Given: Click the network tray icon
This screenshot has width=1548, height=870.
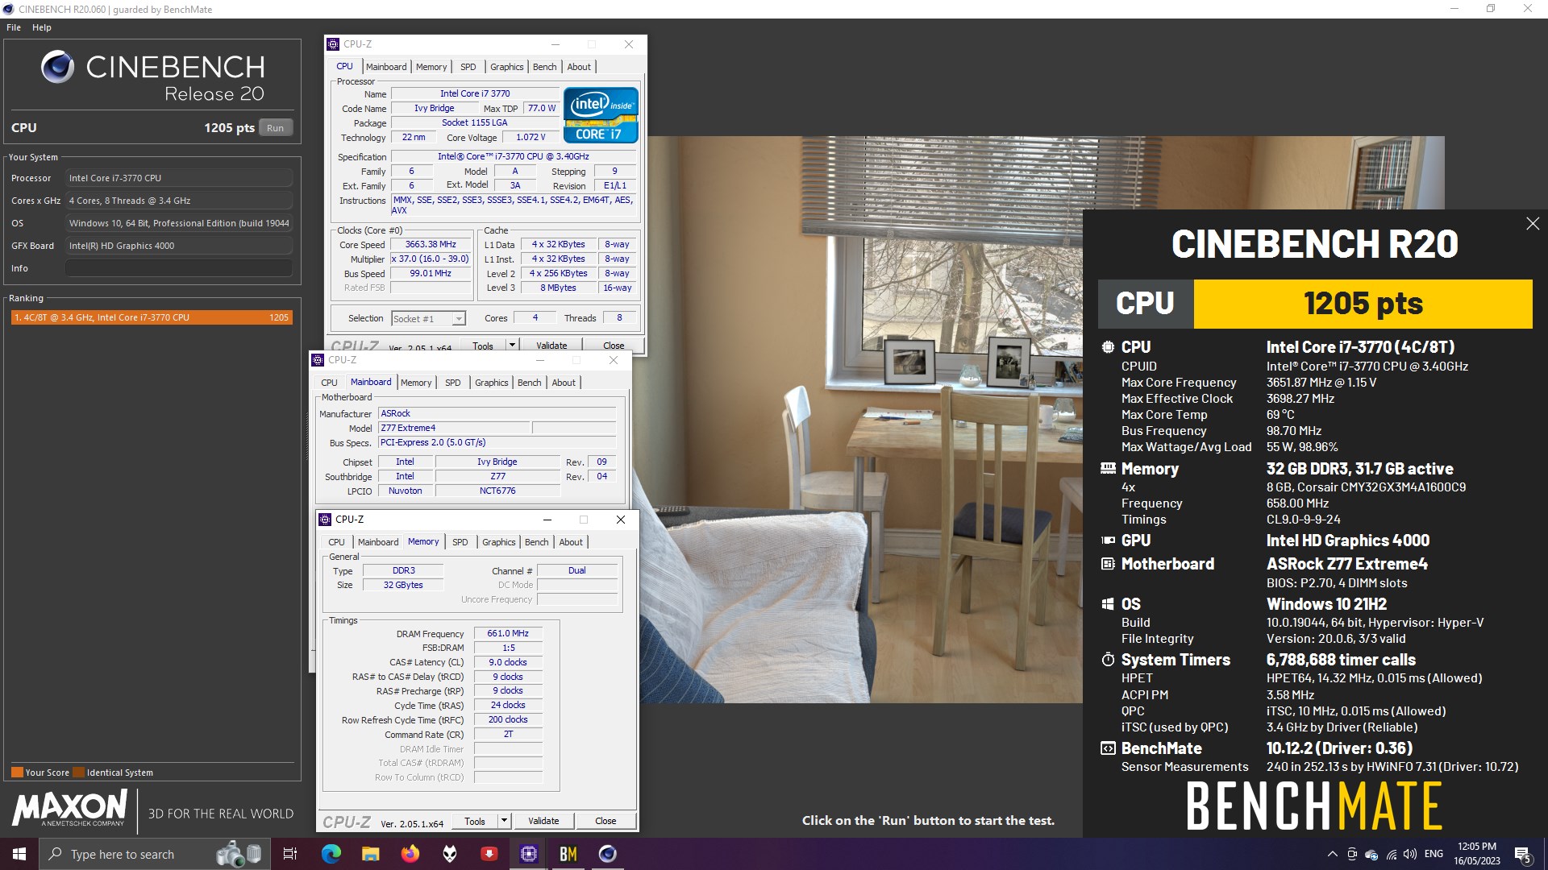Looking at the screenshot, I should 1392,855.
